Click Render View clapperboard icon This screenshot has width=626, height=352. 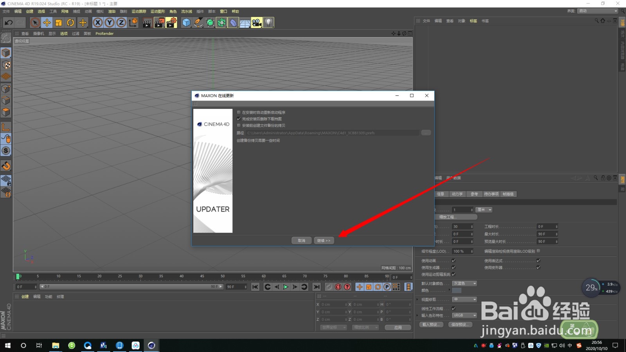tap(147, 23)
